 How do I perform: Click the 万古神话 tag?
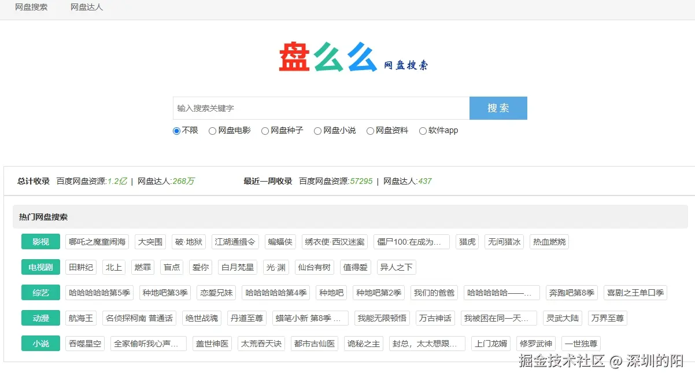coord(435,318)
